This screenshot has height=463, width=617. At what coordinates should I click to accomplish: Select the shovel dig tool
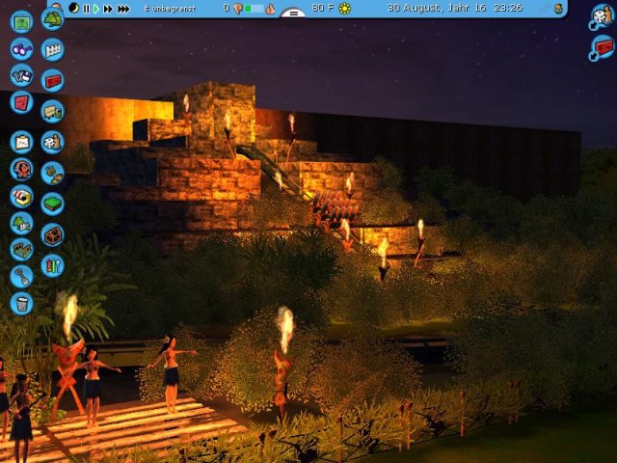coord(21,277)
